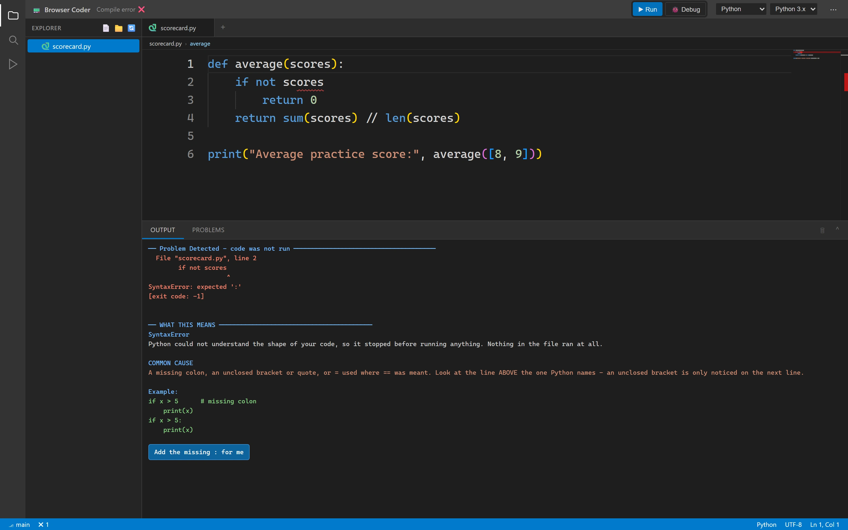
Task: Click 'Add the missing : for me'
Action: point(199,452)
